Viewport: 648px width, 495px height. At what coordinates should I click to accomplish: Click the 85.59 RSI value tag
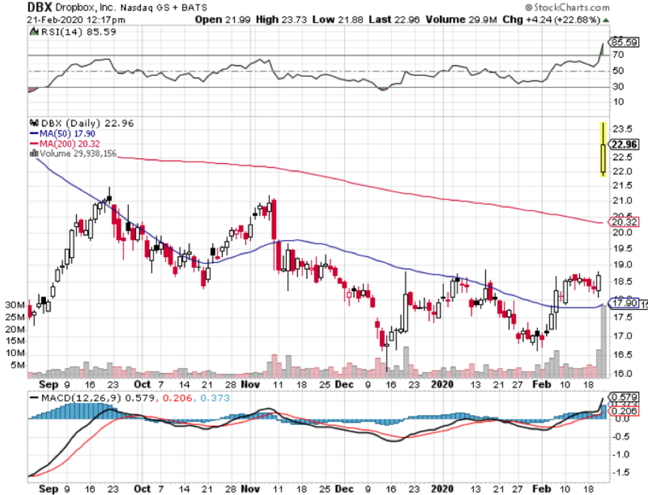[x=625, y=43]
